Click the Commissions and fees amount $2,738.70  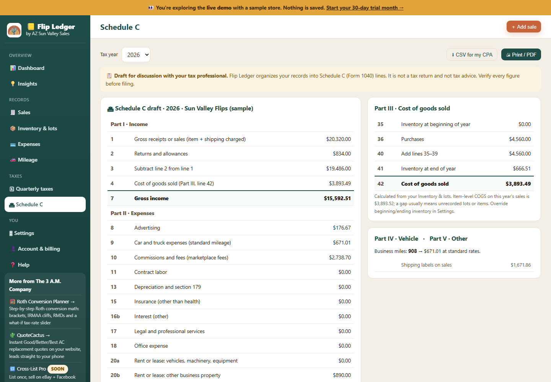pyautogui.click(x=340, y=257)
